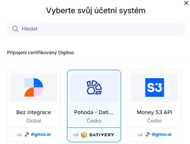The height and width of the screenshot is (144, 190).
Task: Click Global label under Bez integrace
Action: pyautogui.click(x=34, y=121)
